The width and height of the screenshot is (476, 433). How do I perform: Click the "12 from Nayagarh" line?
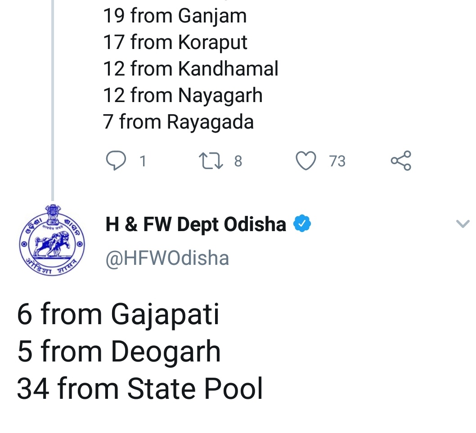[x=183, y=95]
